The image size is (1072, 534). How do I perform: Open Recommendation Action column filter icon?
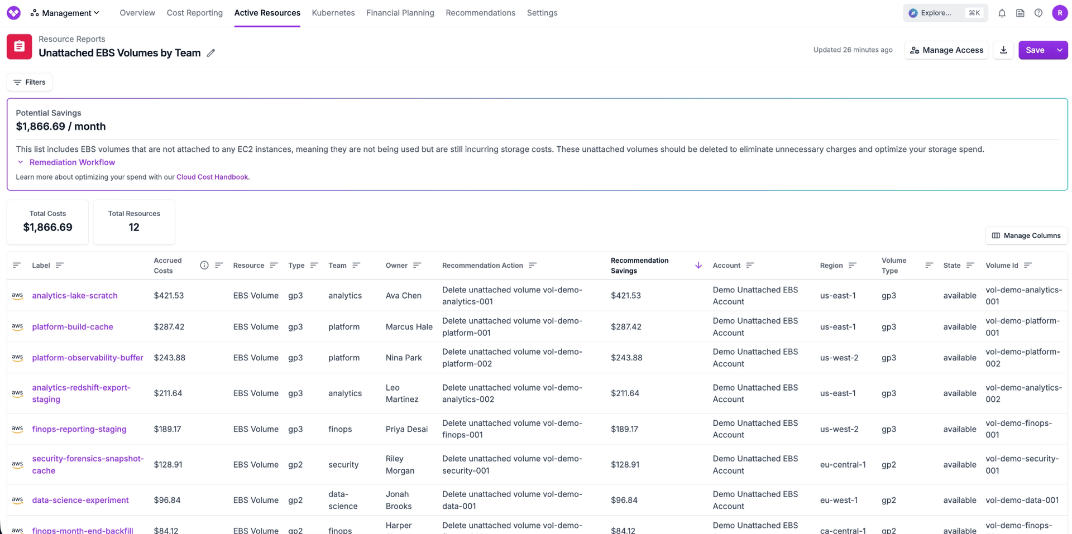click(x=533, y=265)
